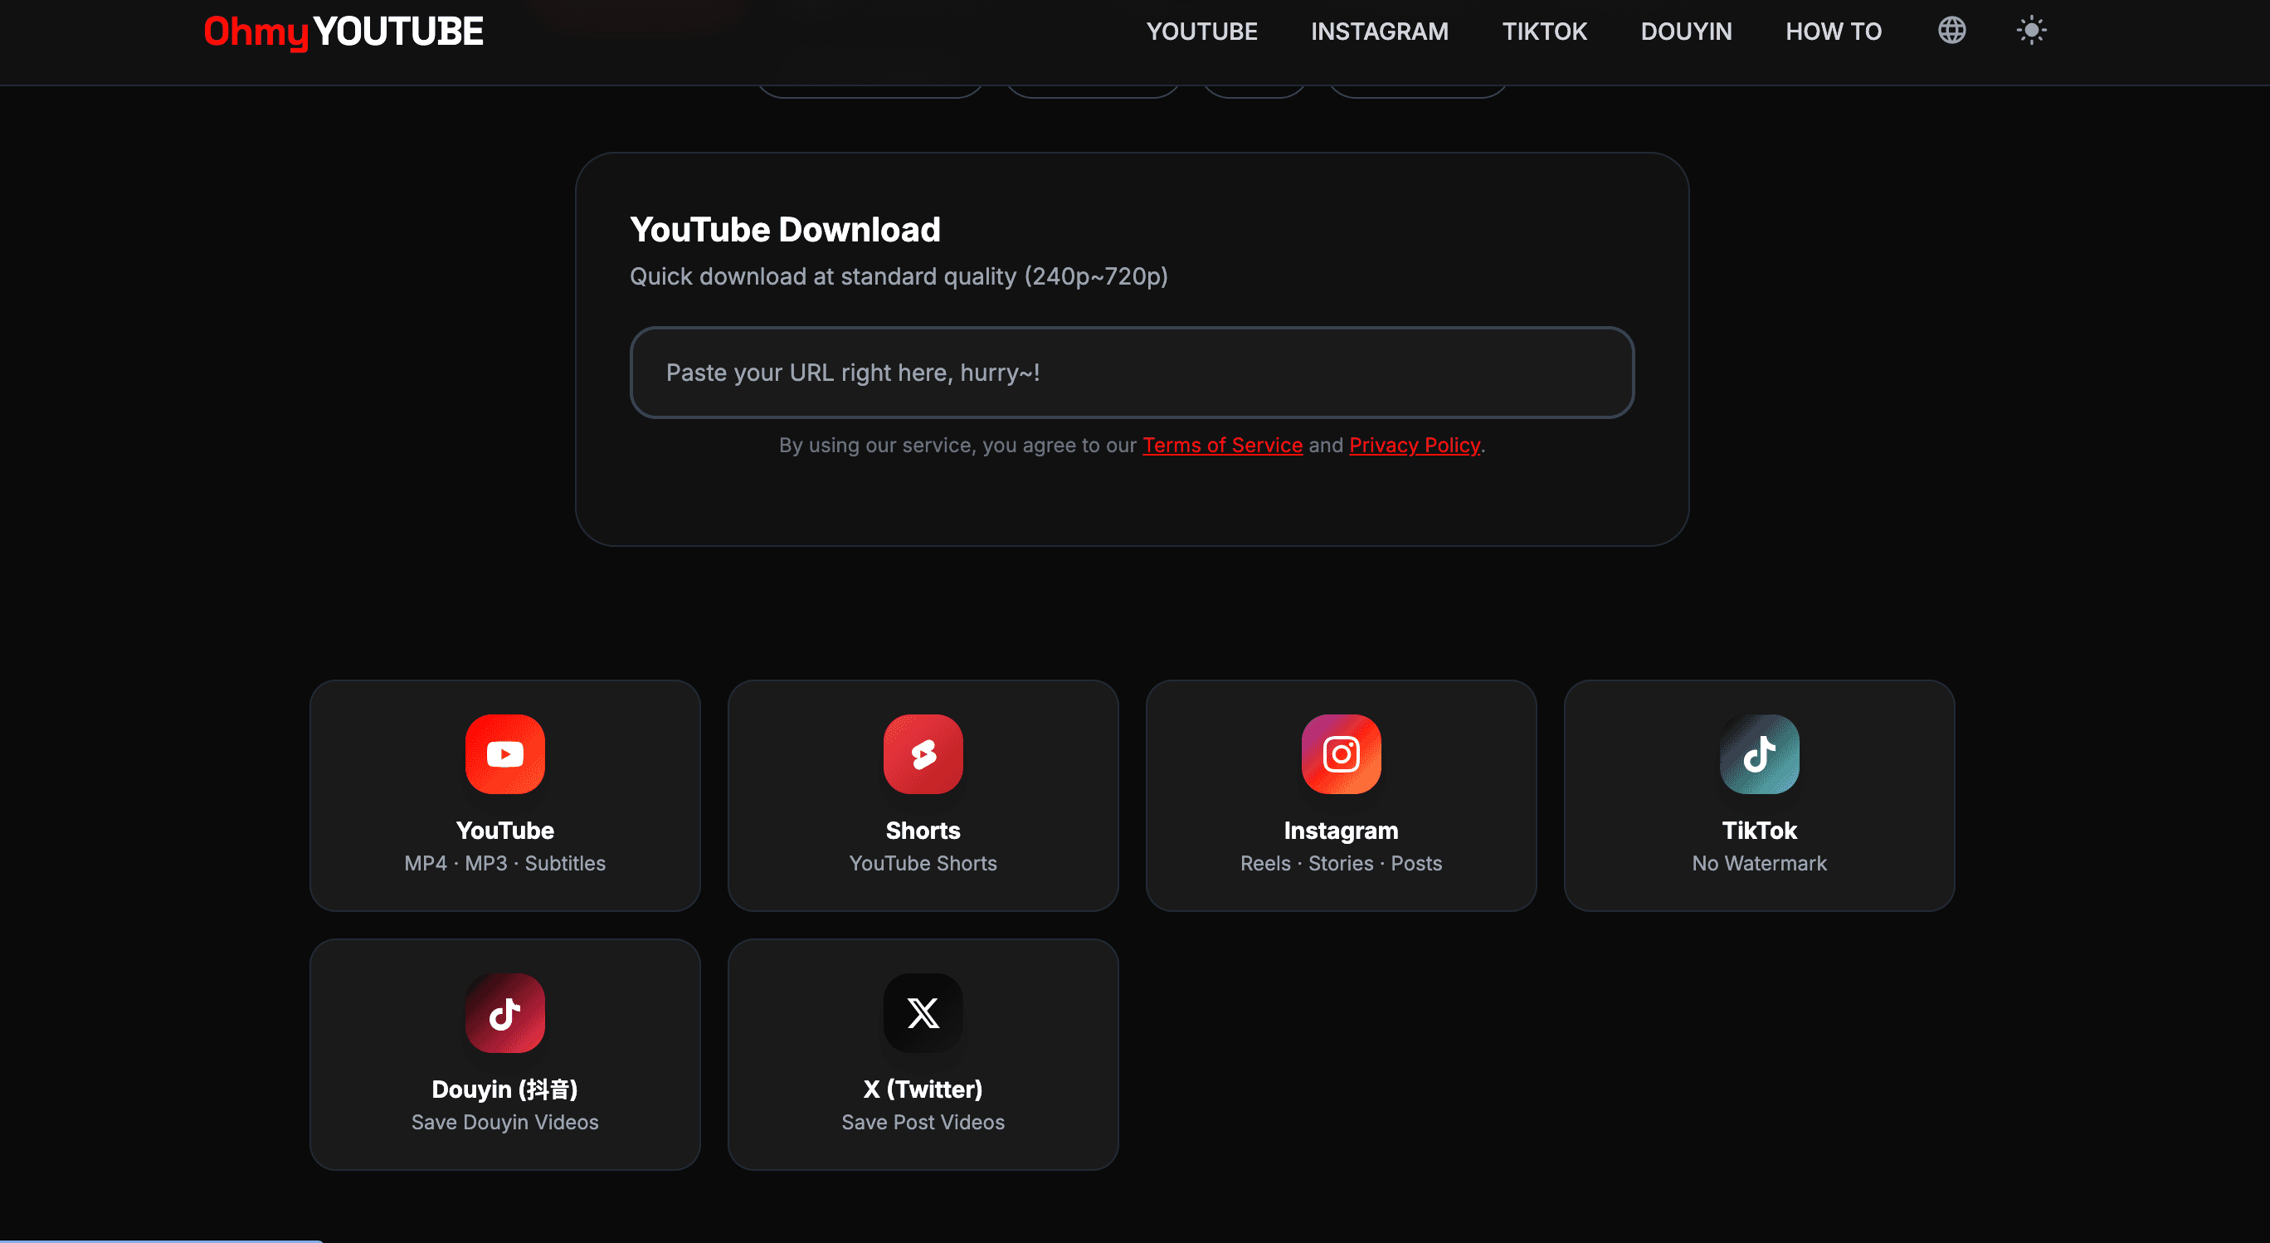Open the TikTok No Watermark downloader card
Image resolution: width=2270 pixels, height=1243 pixels.
pyautogui.click(x=1759, y=796)
